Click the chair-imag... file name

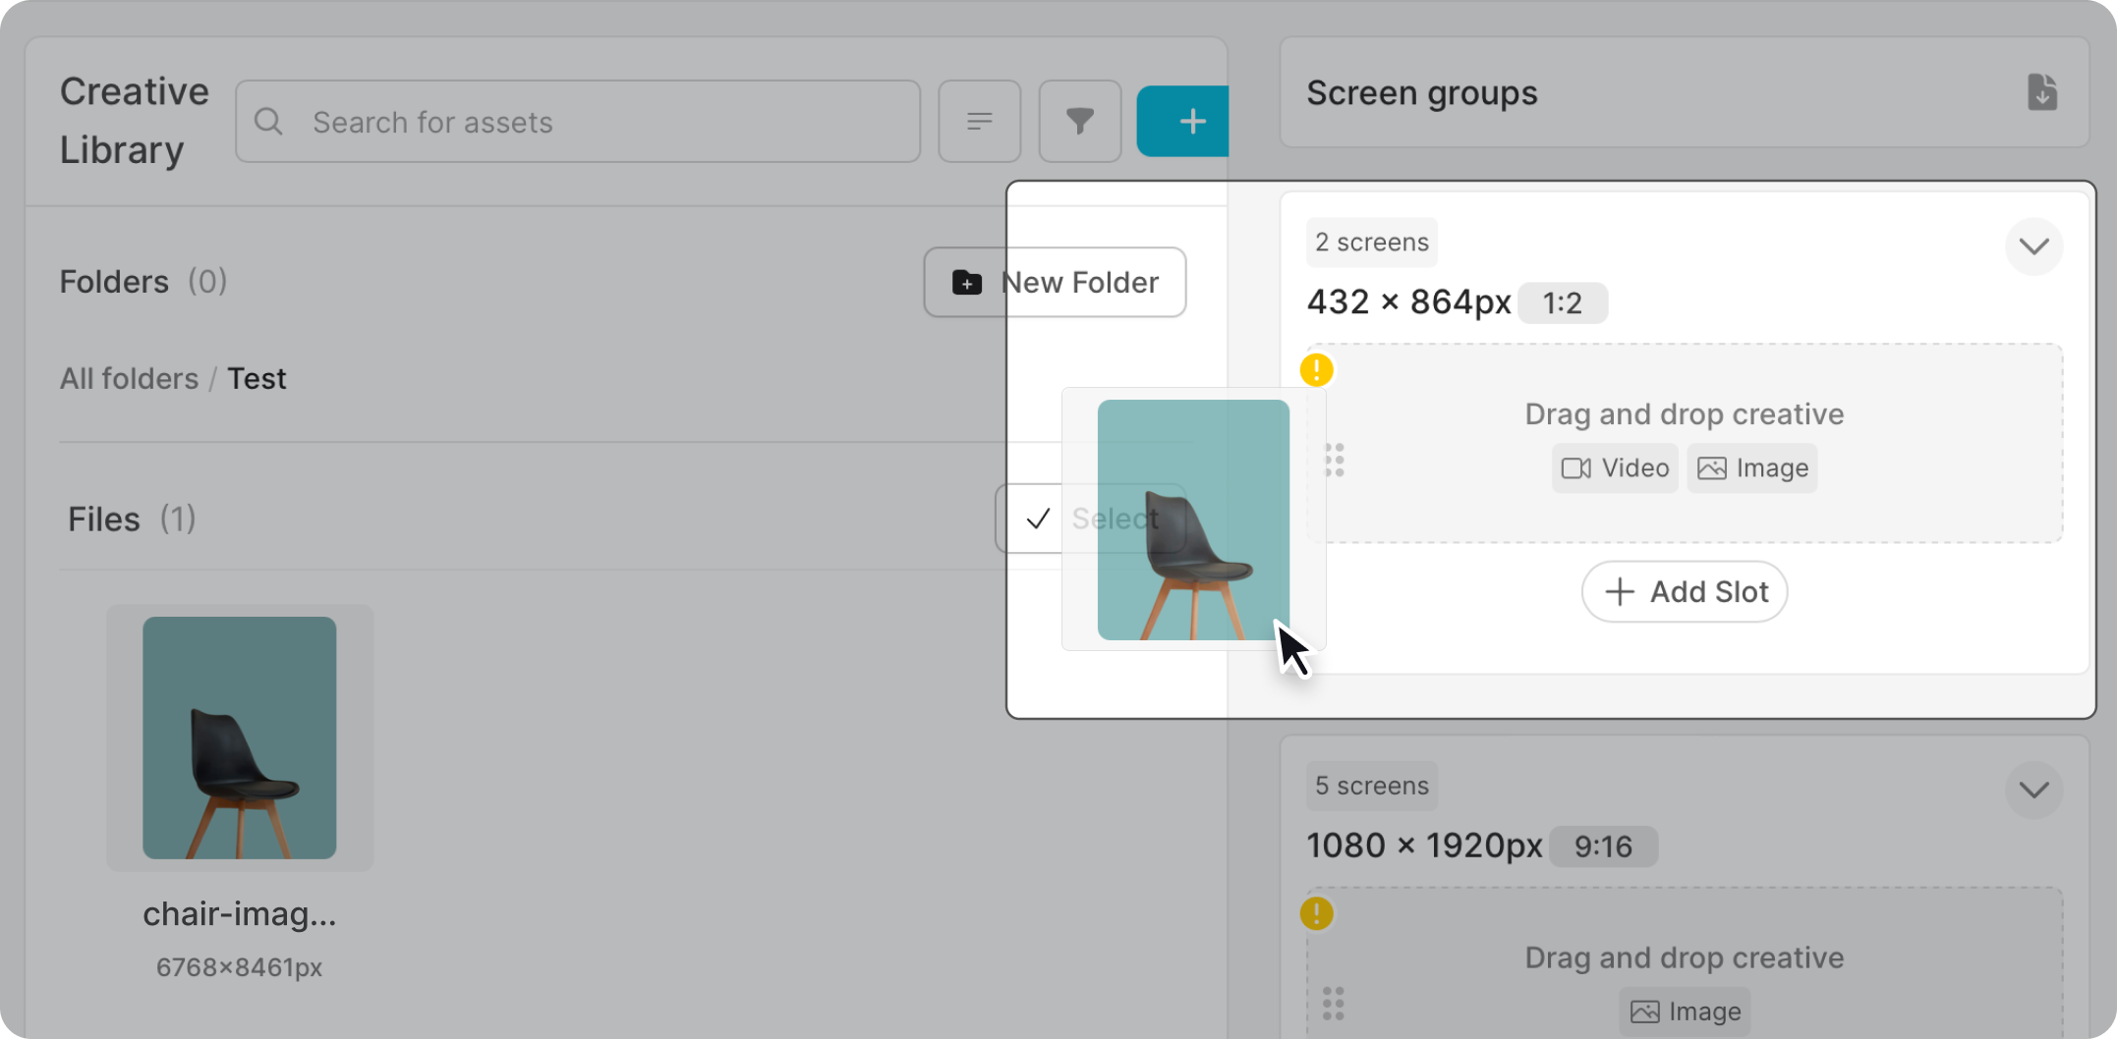240,914
